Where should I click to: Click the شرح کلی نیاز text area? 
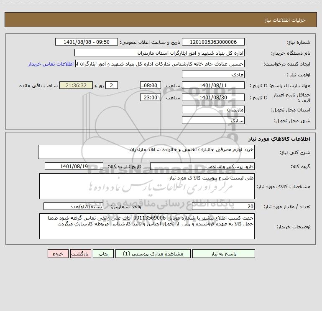pyautogui.click(x=146, y=152)
